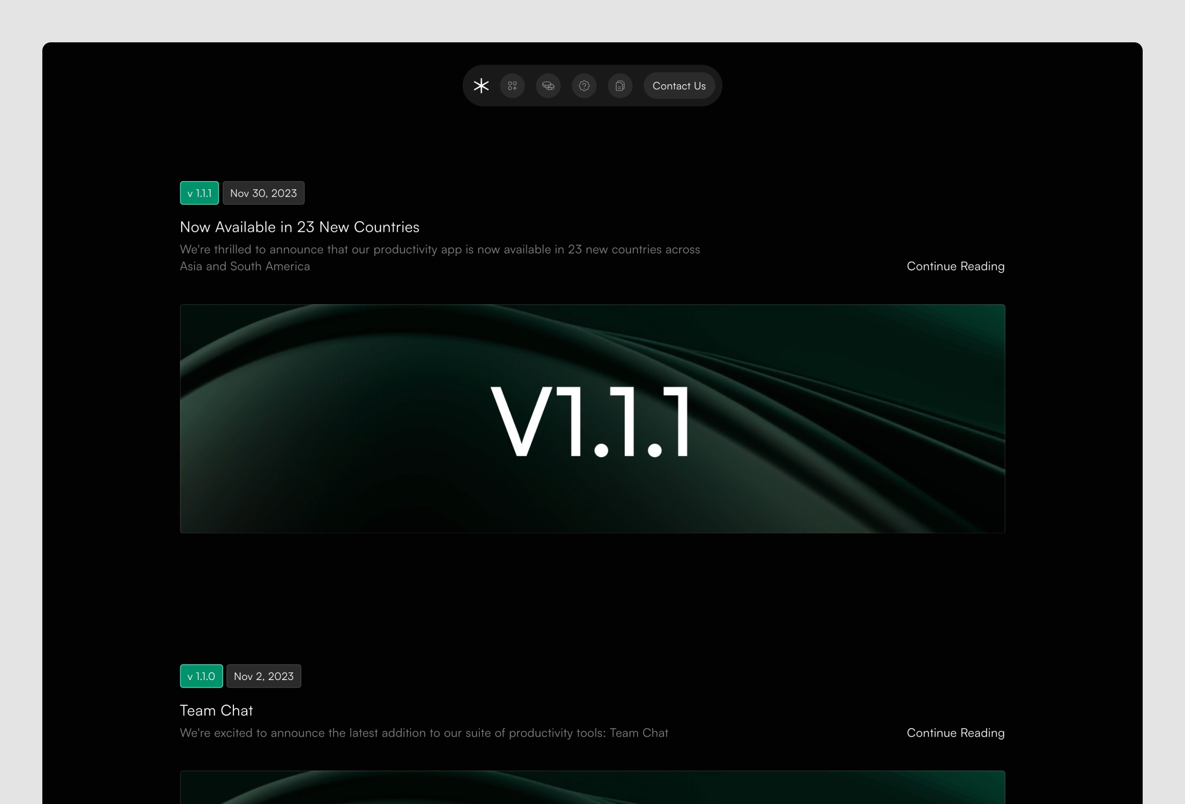This screenshot has height=804, width=1185.
Task: Click the banner image below the Team Chat post
Action: (592, 787)
